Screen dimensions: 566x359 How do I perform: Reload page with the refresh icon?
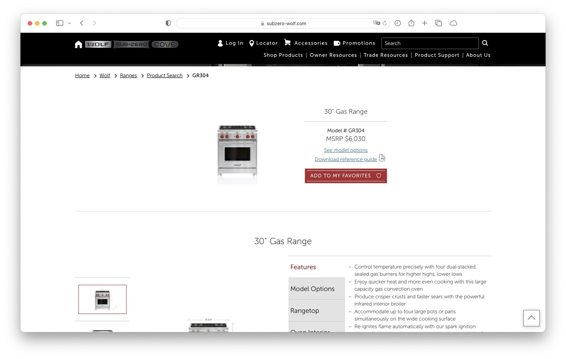click(385, 23)
